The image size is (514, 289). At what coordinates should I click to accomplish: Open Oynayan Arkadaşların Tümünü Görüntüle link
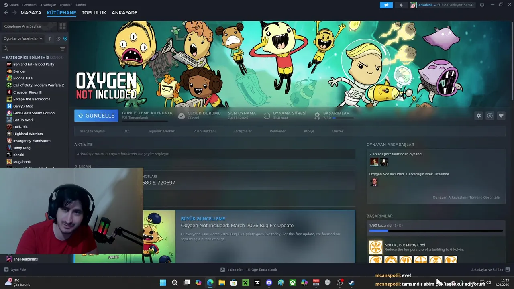pos(466,197)
